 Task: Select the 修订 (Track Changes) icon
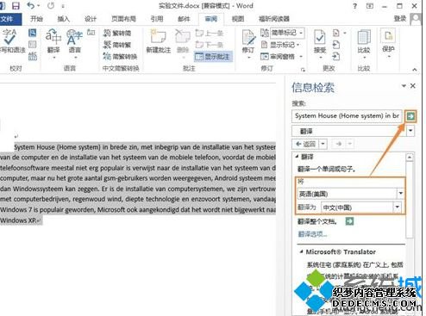(x=248, y=43)
